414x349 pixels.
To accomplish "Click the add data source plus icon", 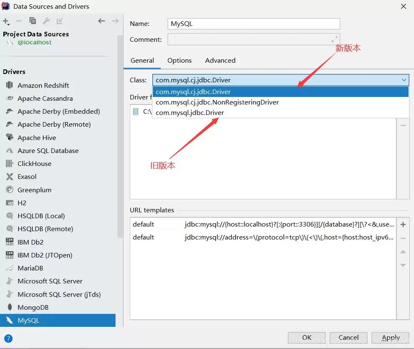I will click(6, 21).
